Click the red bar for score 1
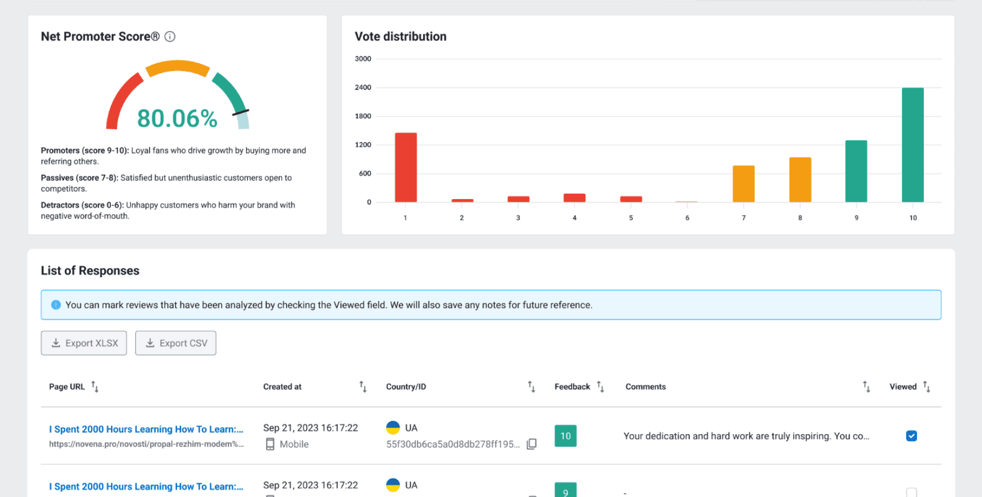Image resolution: width=982 pixels, height=497 pixels. 405,168
